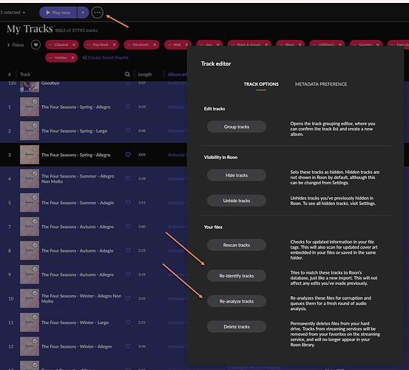Open the three-dots more options menu
The height and width of the screenshot is (370, 409).
(98, 13)
